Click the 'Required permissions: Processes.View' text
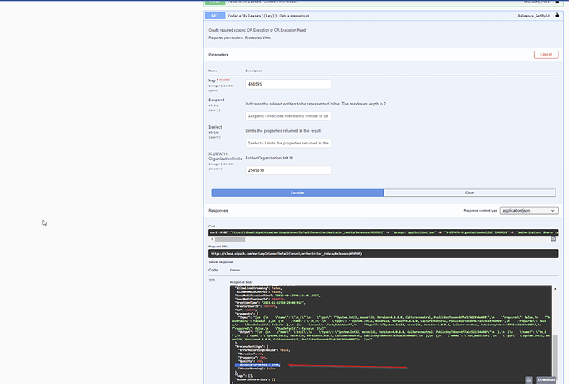Screen dimensions: 573x386 click(240, 37)
